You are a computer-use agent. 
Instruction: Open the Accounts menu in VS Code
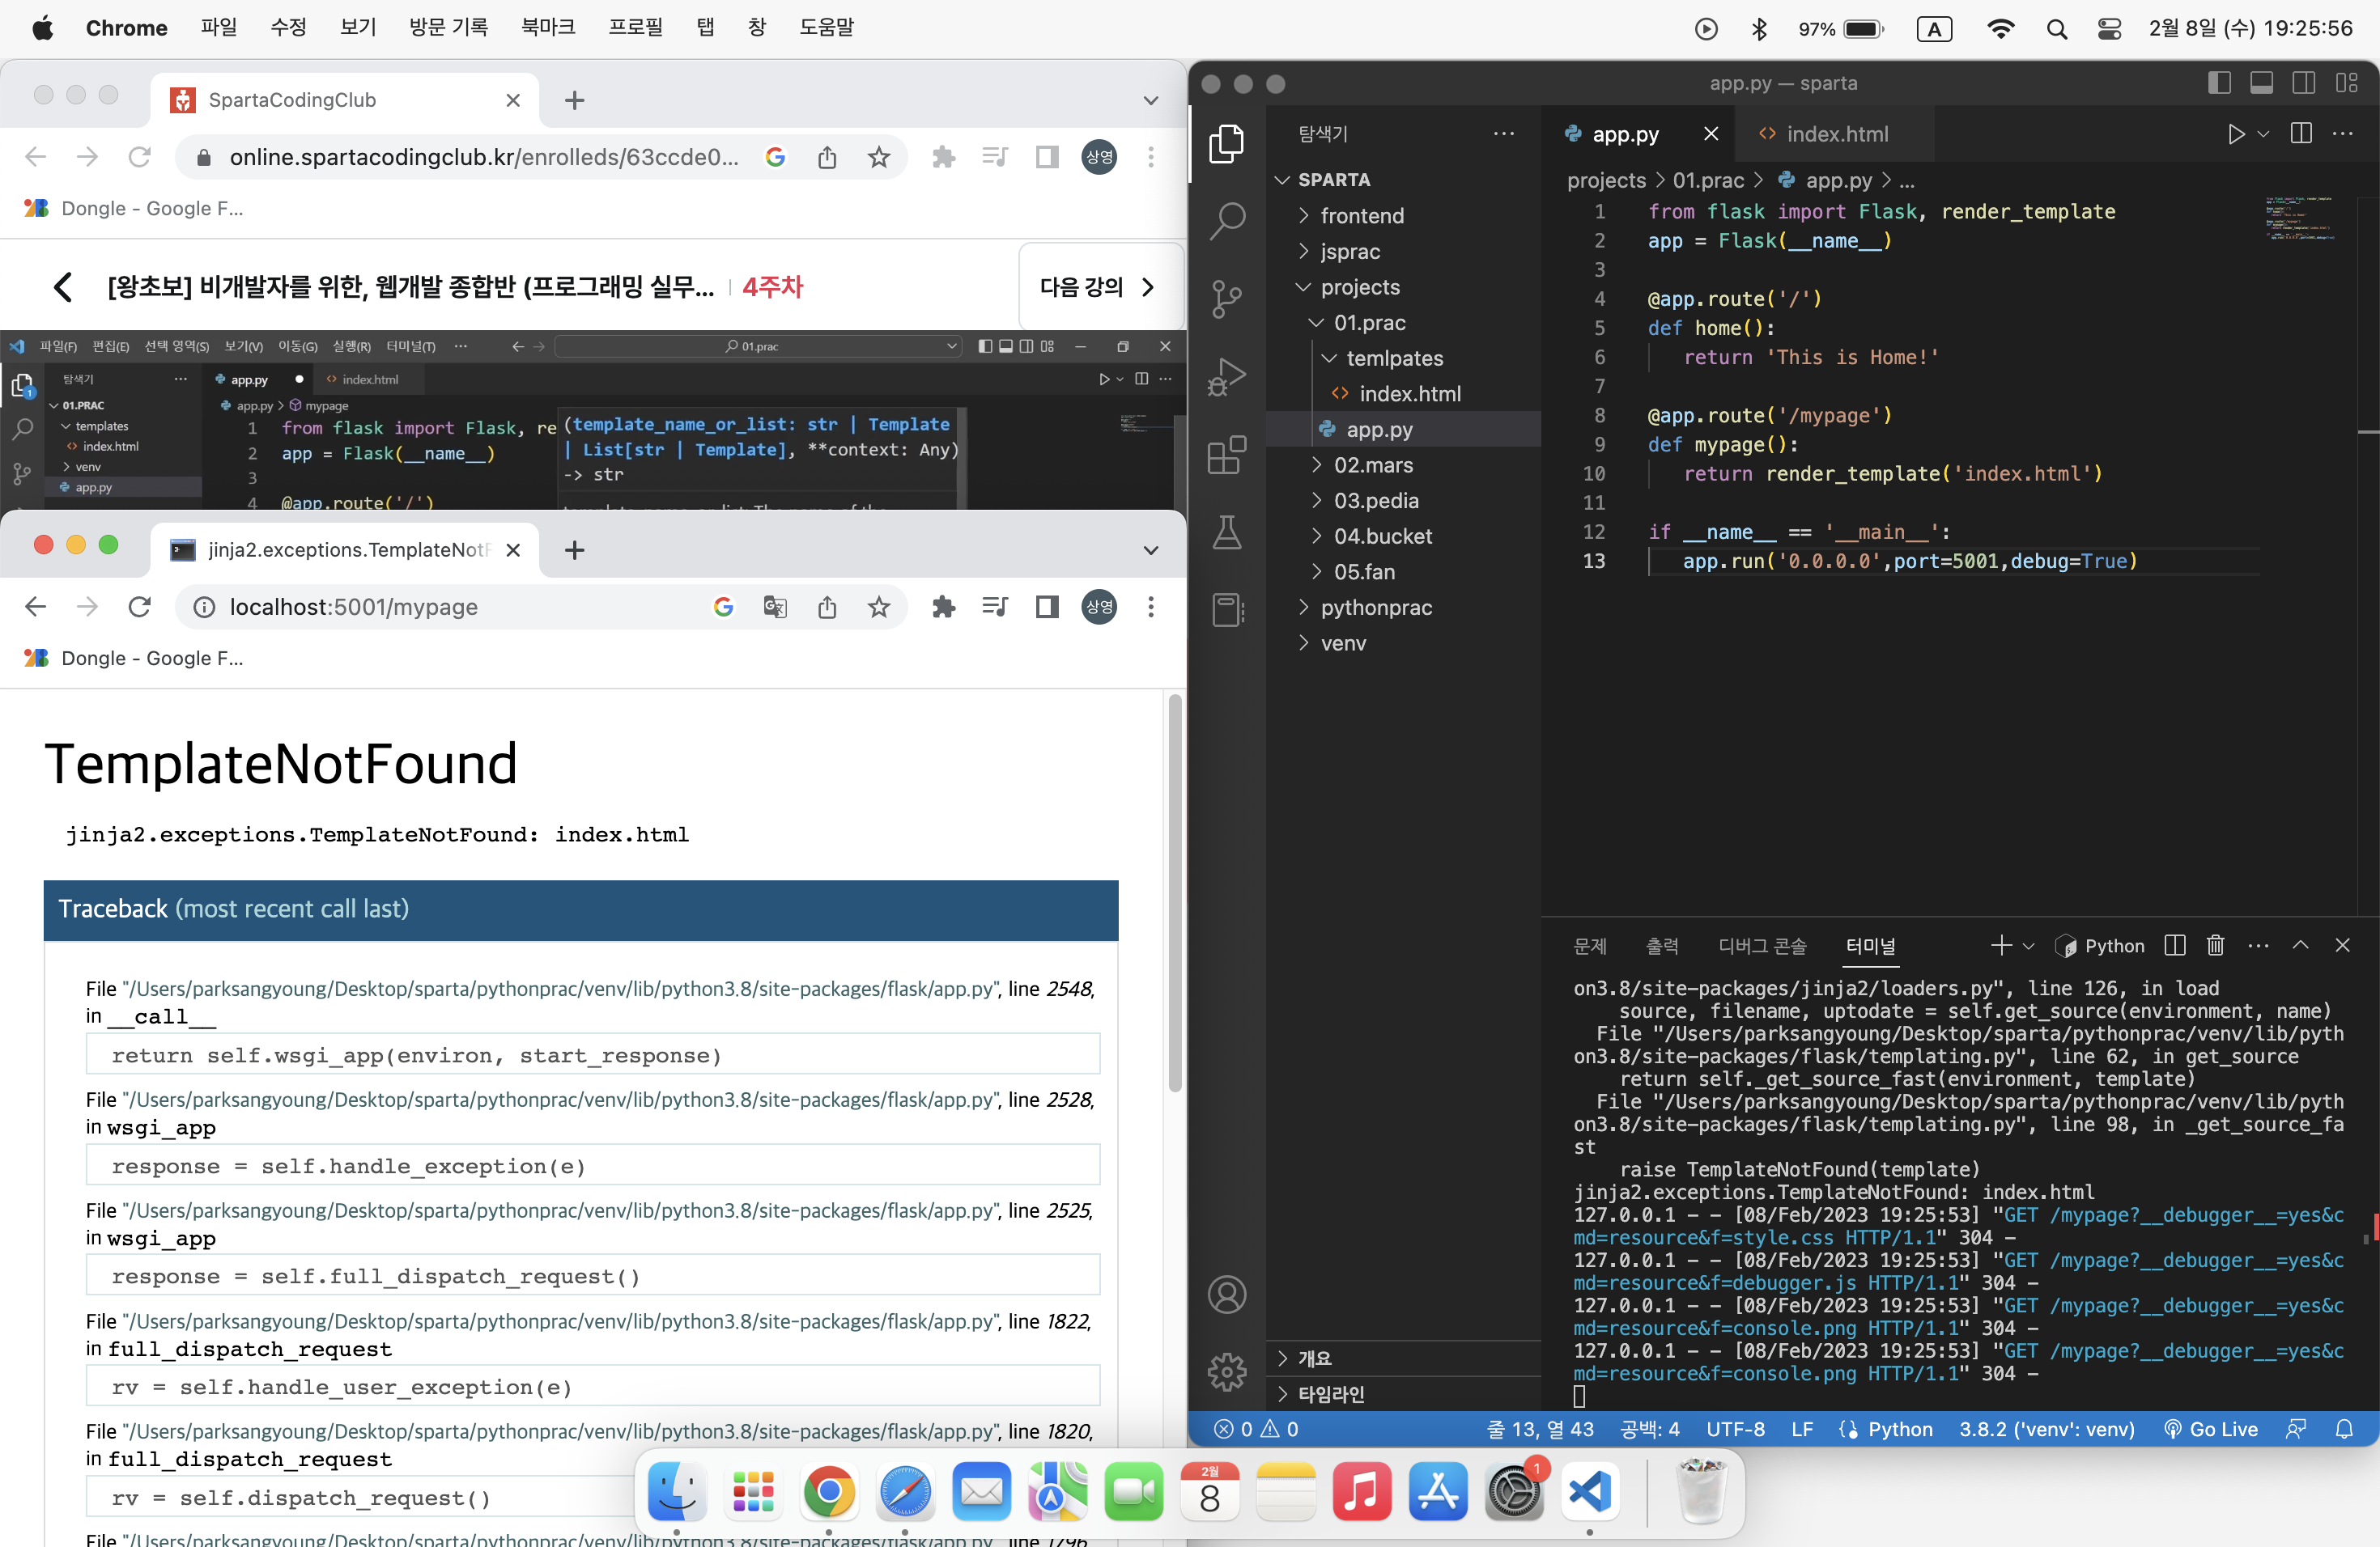1226,1295
